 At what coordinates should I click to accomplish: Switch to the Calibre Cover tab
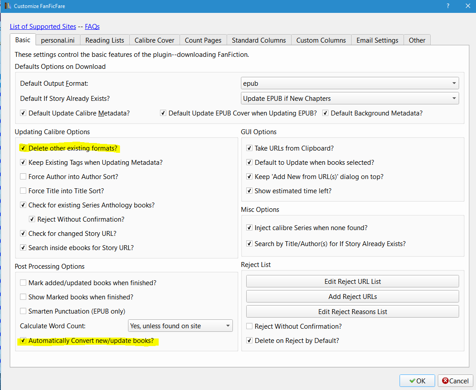tap(154, 40)
